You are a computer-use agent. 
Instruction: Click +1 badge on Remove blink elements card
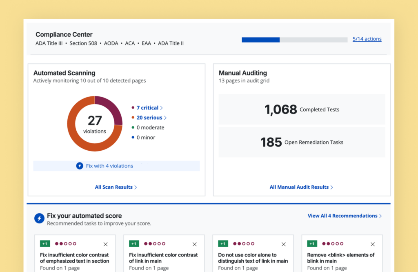pos(312,244)
